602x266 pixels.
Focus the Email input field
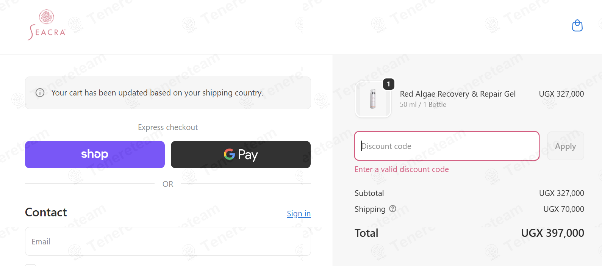(168, 241)
